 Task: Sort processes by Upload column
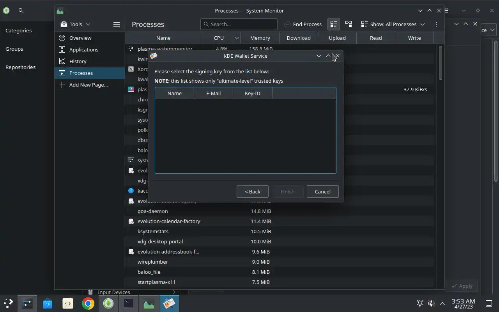pos(337,38)
